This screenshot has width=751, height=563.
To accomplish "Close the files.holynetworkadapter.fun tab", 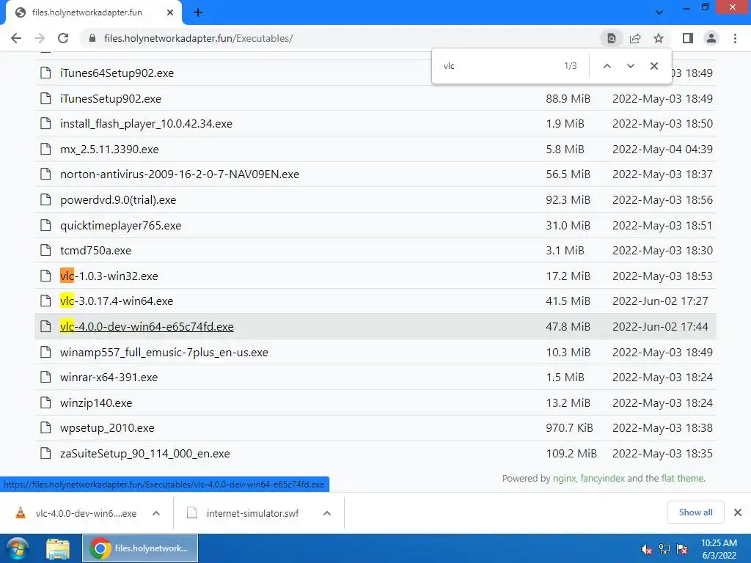I will [x=170, y=12].
